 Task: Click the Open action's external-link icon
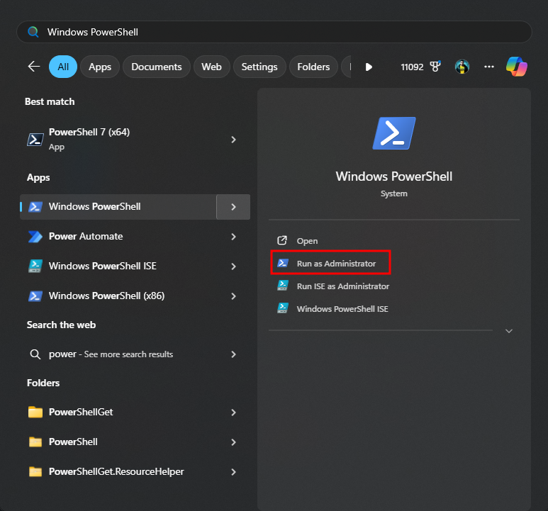[282, 240]
